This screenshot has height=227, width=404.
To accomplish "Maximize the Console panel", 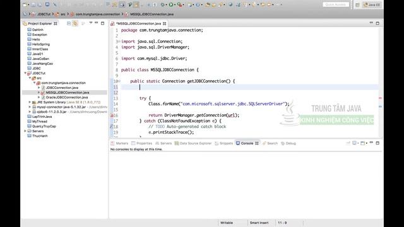I will (x=377, y=143).
